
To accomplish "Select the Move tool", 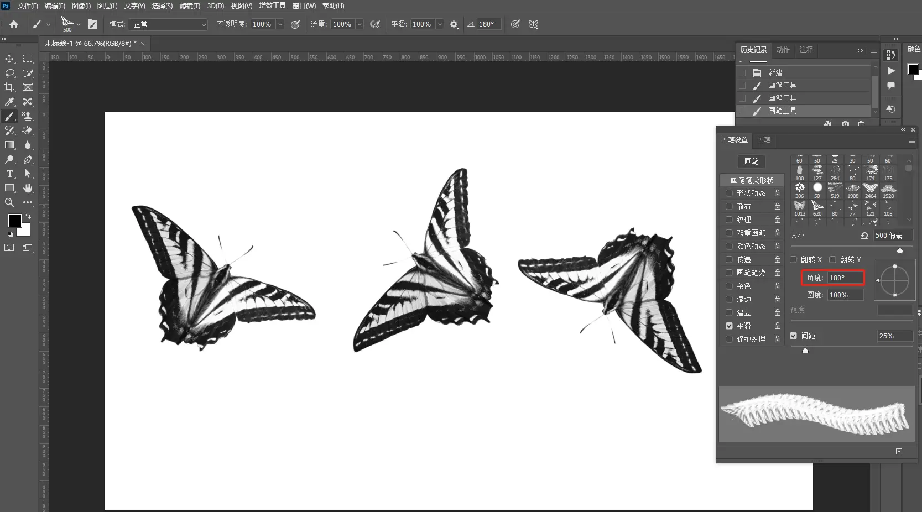I will pos(9,59).
